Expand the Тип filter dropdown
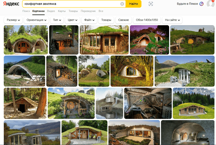The height and width of the screenshot is (145, 216). 57,20
